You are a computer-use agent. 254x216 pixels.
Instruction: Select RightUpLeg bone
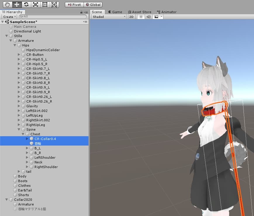coord(36,125)
